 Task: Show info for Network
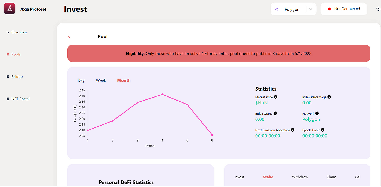point(317,113)
